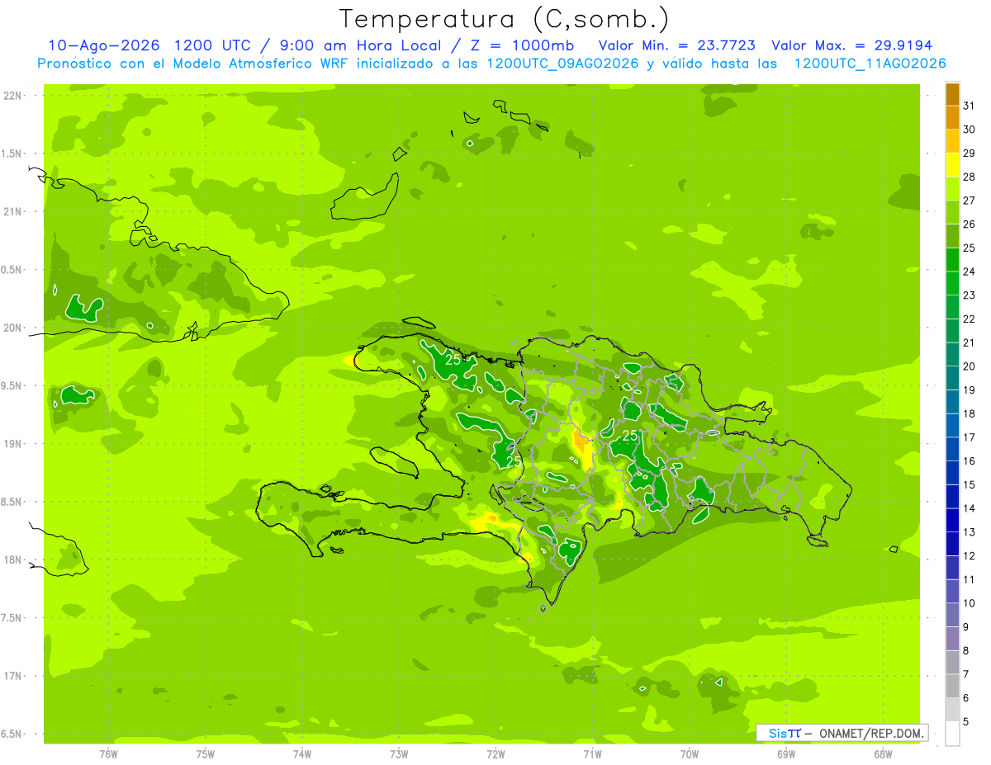Click the '22N' latitude axis label

click(x=13, y=96)
